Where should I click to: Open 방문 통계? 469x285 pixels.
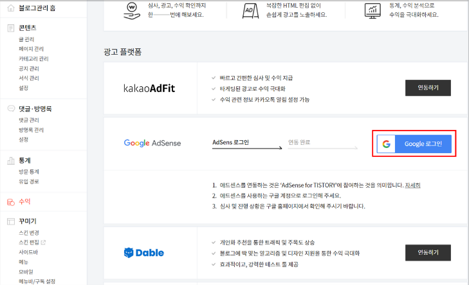[29, 172]
